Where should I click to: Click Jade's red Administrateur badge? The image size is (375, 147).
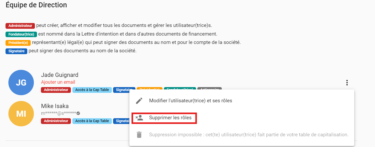click(56, 90)
